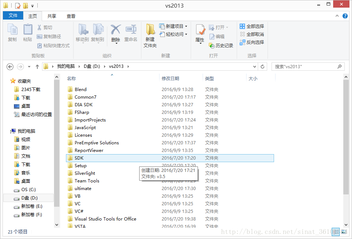Select the Common7 folder
352x239 pixels.
click(170, 97)
